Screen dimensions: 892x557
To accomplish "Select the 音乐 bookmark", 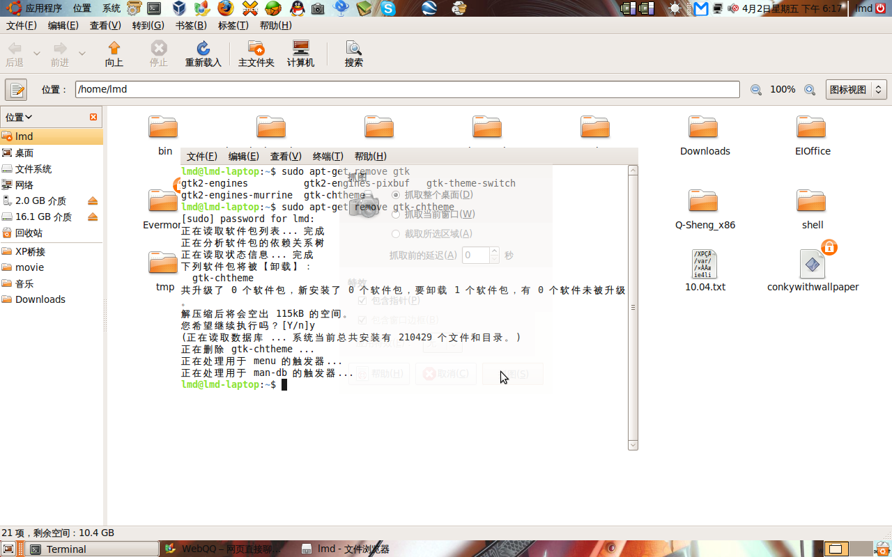I will coord(52,283).
